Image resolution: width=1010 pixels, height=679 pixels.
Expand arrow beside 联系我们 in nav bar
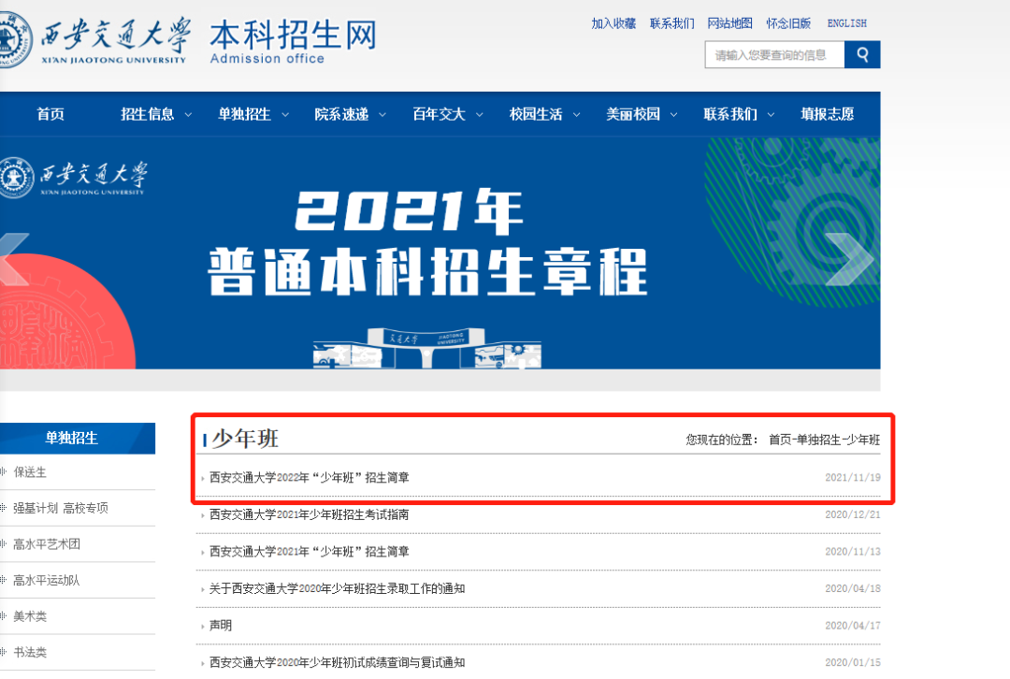[x=771, y=115]
